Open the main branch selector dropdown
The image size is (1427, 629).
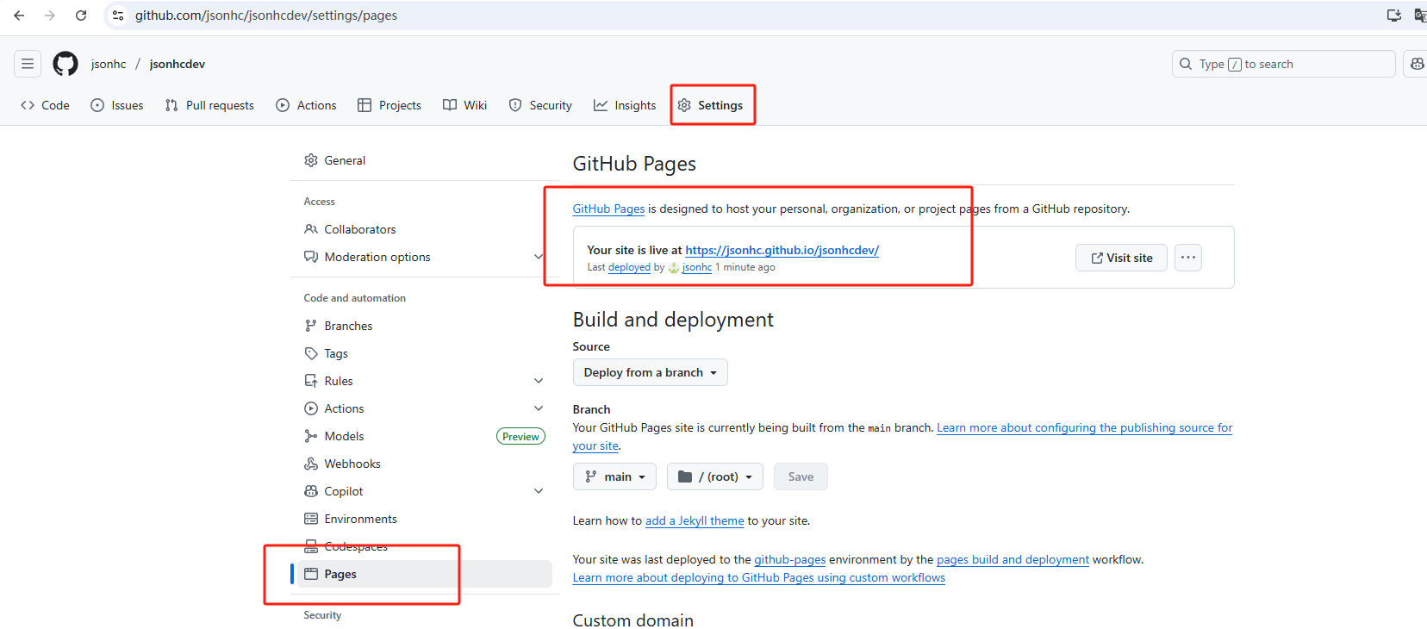coord(614,476)
